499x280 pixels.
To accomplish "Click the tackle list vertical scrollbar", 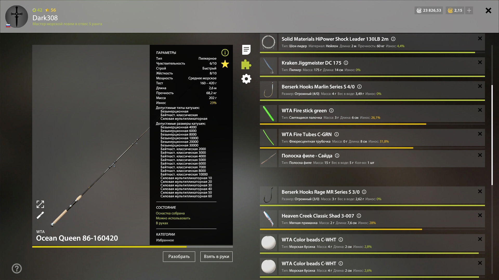I will tap(492, 135).
